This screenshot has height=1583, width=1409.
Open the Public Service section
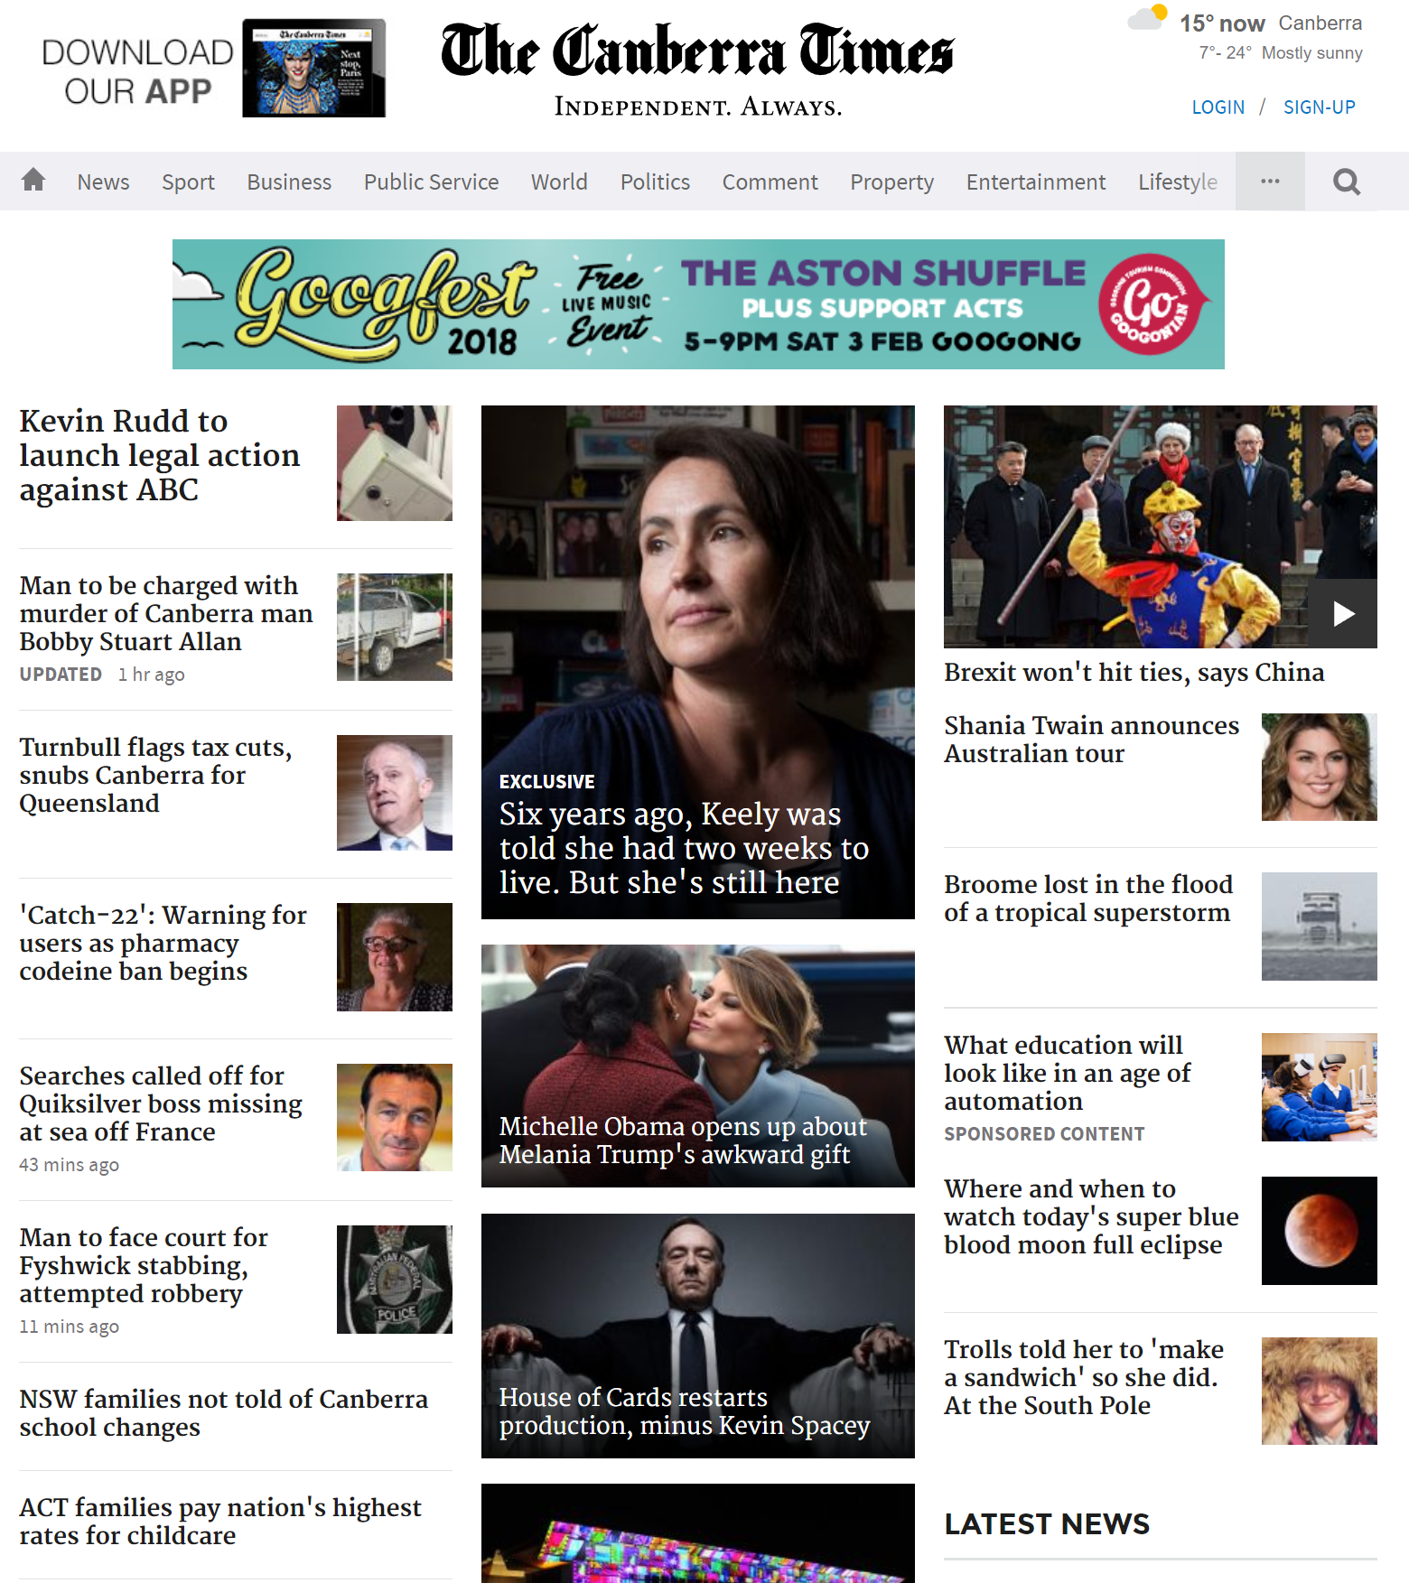click(431, 182)
